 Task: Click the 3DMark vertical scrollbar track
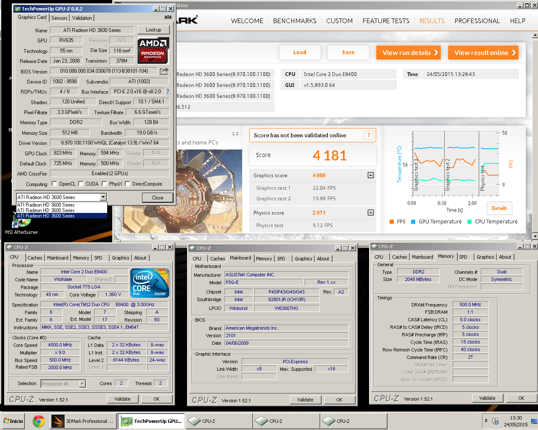coord(535,136)
